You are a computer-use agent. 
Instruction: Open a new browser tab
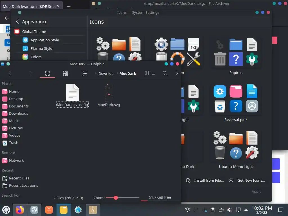(x=69, y=6)
